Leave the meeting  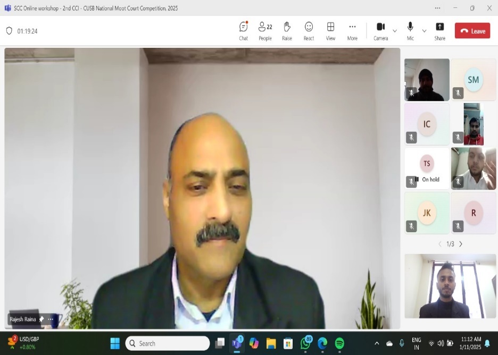tap(472, 31)
